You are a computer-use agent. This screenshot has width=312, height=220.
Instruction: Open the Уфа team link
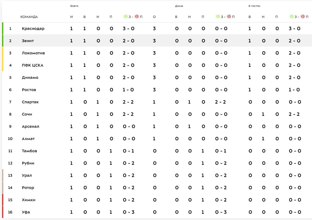(x=26, y=212)
